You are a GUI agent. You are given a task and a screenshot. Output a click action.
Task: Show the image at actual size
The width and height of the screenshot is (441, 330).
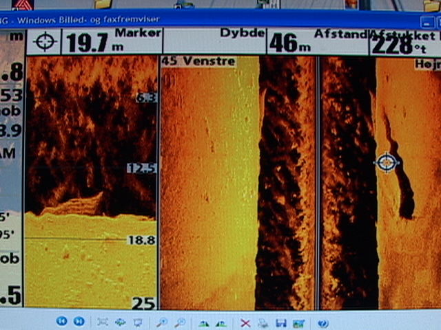click(120, 322)
